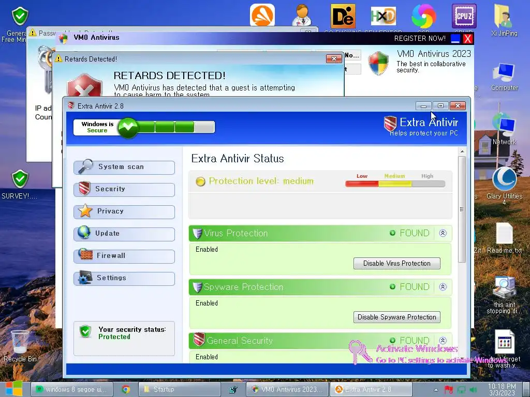Open the SURVEY! desktop shortcut
The height and width of the screenshot is (397, 530).
point(20,185)
